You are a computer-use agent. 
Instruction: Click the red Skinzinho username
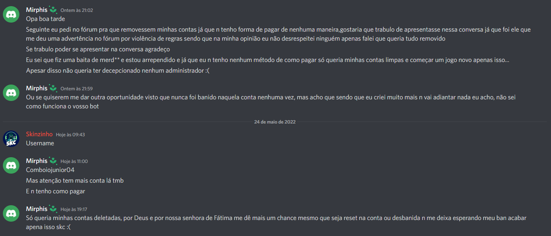click(40, 134)
